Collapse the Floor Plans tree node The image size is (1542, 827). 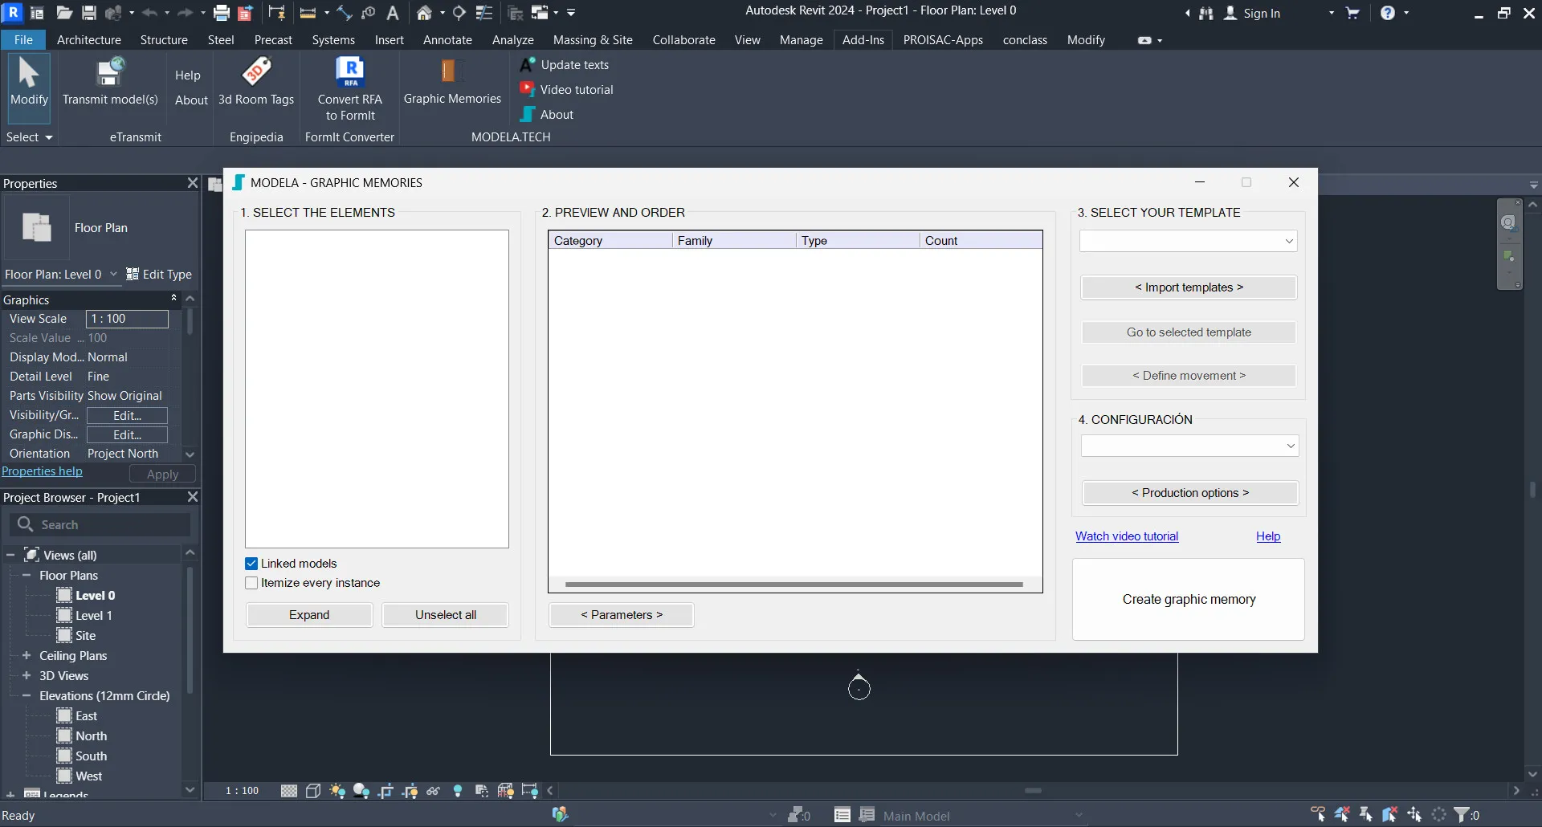click(x=27, y=576)
